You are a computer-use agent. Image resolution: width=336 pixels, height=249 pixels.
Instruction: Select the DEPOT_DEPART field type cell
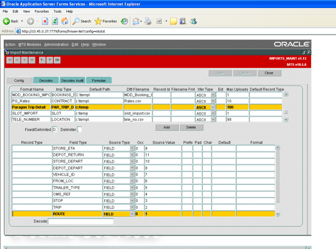click(x=77, y=168)
